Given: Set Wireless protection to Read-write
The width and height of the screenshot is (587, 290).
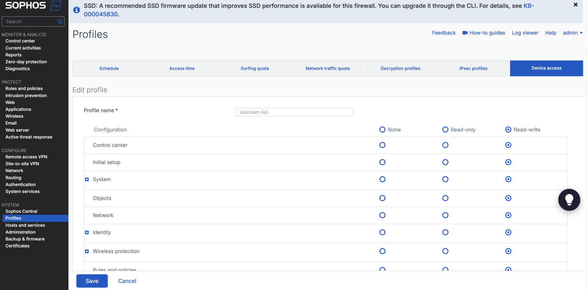Looking at the screenshot, I should (508, 251).
